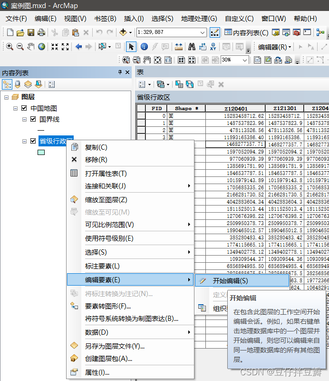Collapse the 中国地图 group layer node
The image size is (329, 381).
(15, 108)
